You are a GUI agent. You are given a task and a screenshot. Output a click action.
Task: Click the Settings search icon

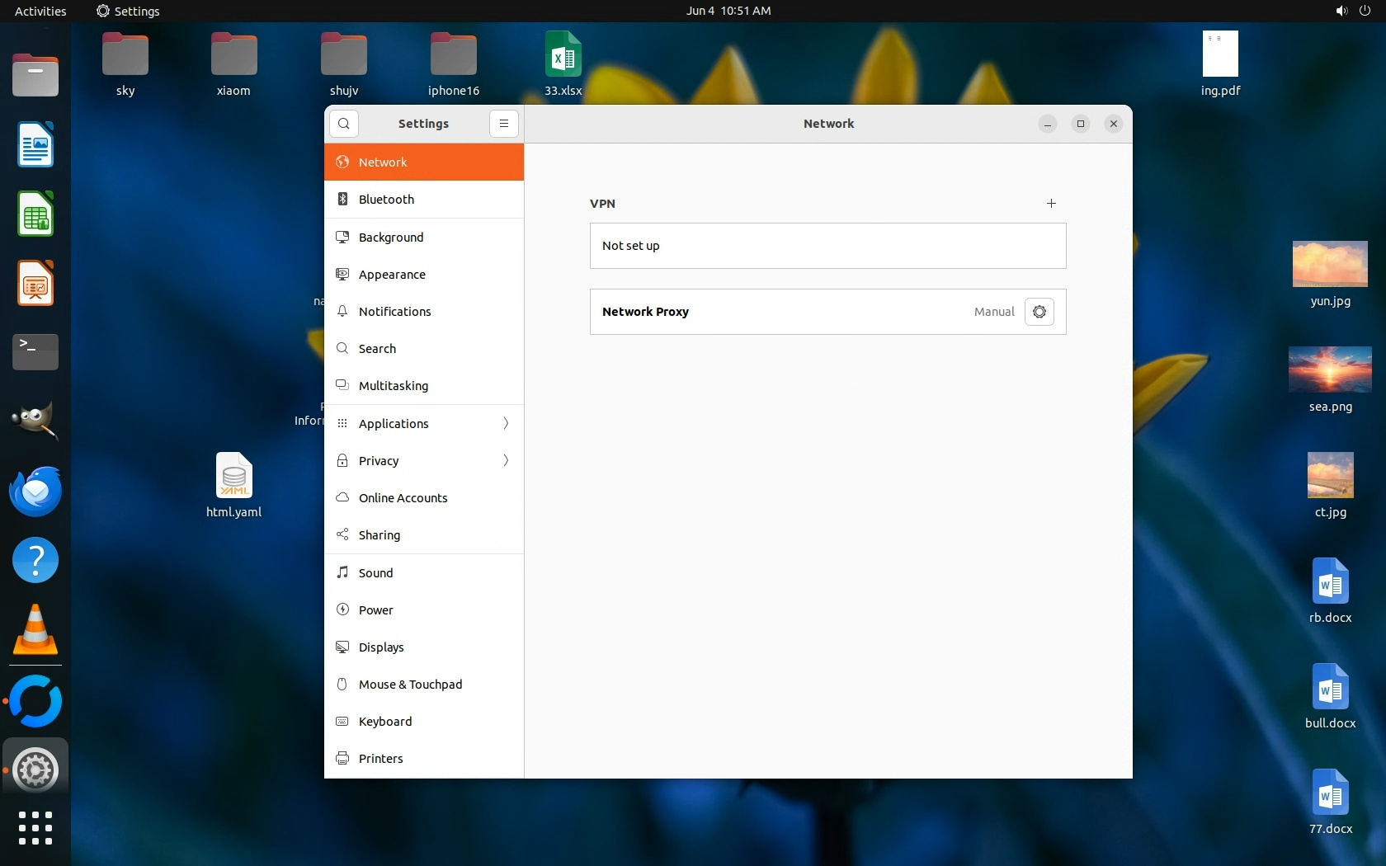tap(344, 124)
